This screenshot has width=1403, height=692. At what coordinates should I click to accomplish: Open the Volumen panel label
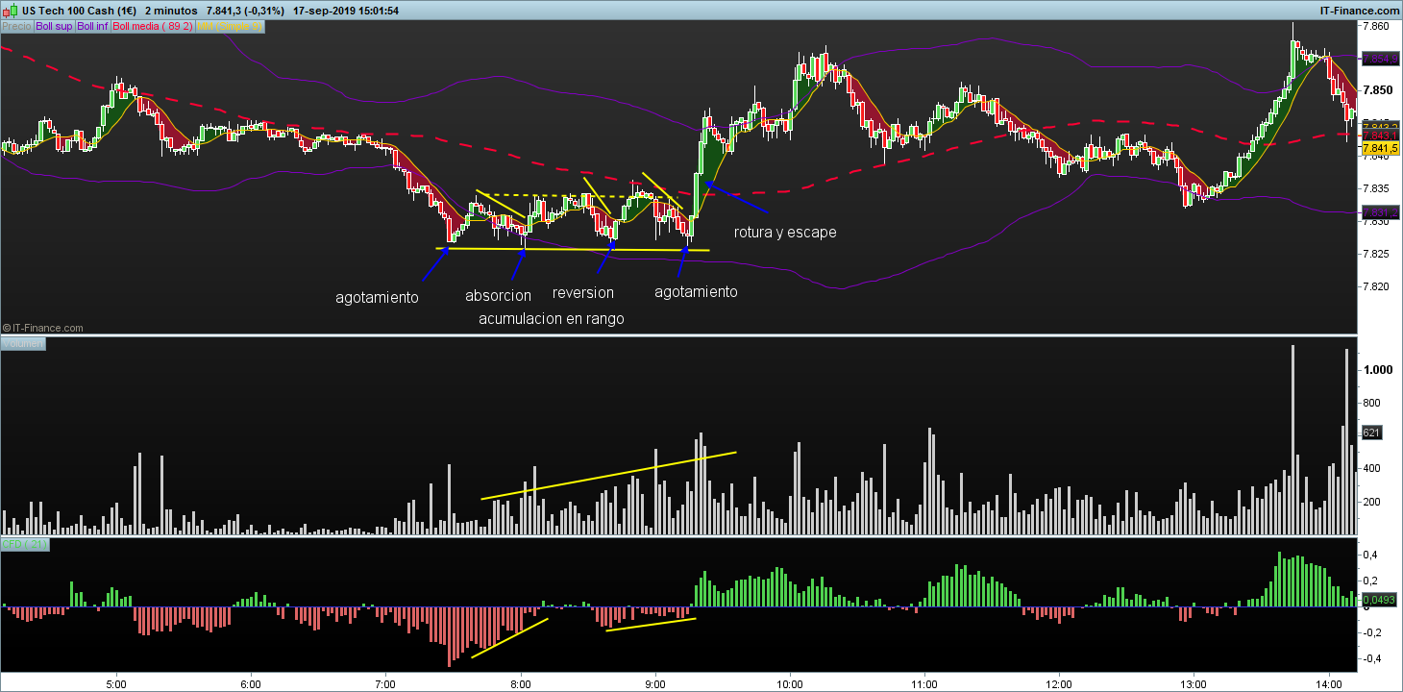pos(23,343)
